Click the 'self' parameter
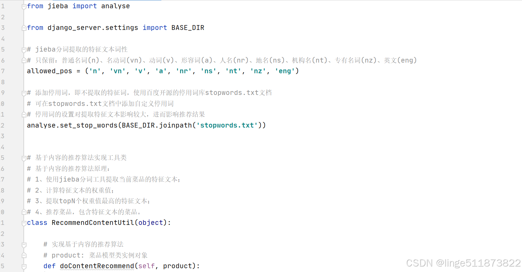This screenshot has width=522, height=272. [x=147, y=266]
